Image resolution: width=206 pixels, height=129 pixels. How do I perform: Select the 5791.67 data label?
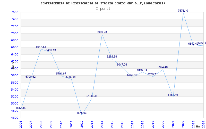tap(61, 74)
